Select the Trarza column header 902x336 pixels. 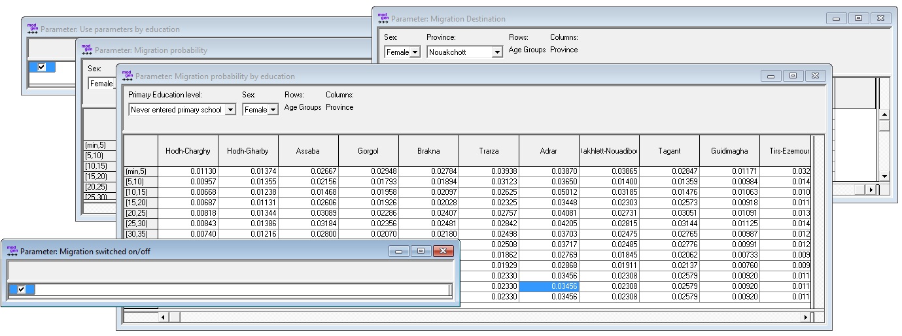pos(489,151)
